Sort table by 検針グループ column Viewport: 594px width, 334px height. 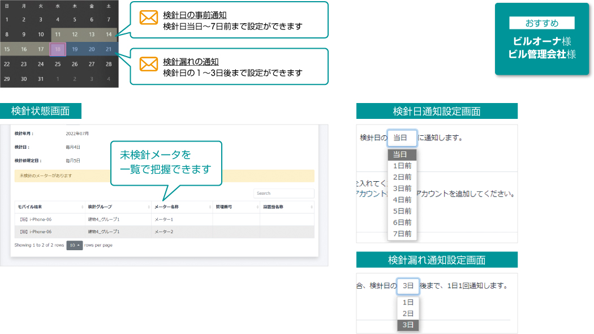coord(118,207)
